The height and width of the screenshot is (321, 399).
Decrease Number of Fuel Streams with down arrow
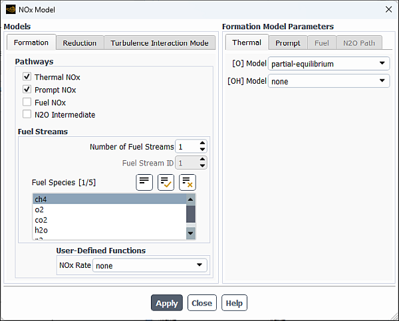202,150
